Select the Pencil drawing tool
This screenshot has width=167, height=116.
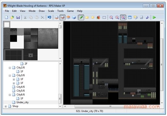(x=81, y=17)
